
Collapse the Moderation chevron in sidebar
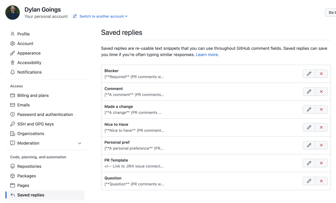point(80,143)
